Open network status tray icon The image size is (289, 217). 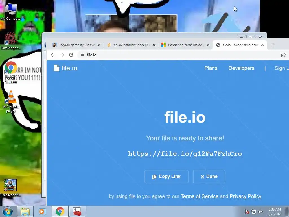[254, 212]
